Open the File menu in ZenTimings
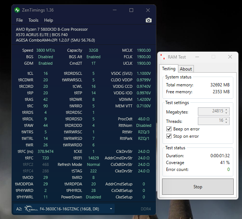 click(x=20, y=20)
